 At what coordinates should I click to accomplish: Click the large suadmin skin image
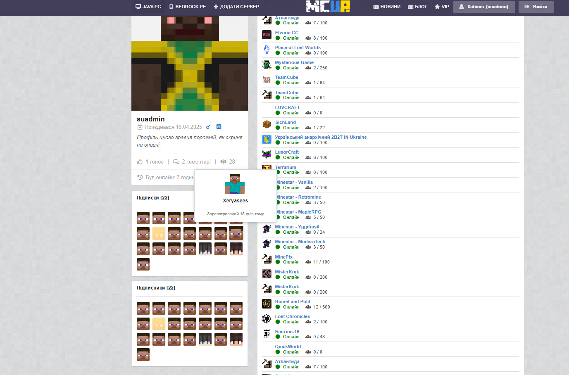pyautogui.click(x=190, y=63)
